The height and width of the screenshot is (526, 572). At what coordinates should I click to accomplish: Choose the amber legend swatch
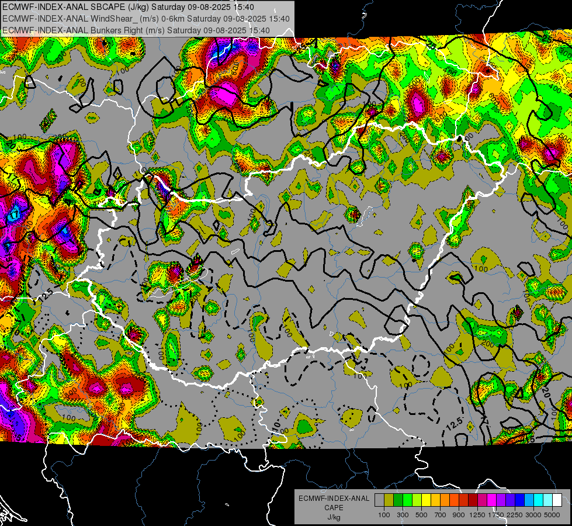click(435, 500)
